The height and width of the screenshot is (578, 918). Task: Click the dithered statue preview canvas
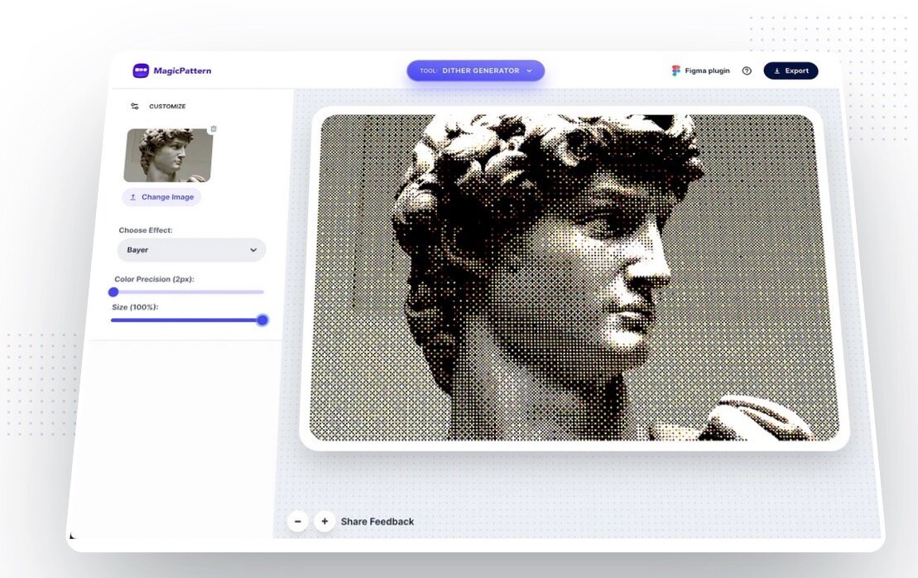click(574, 277)
